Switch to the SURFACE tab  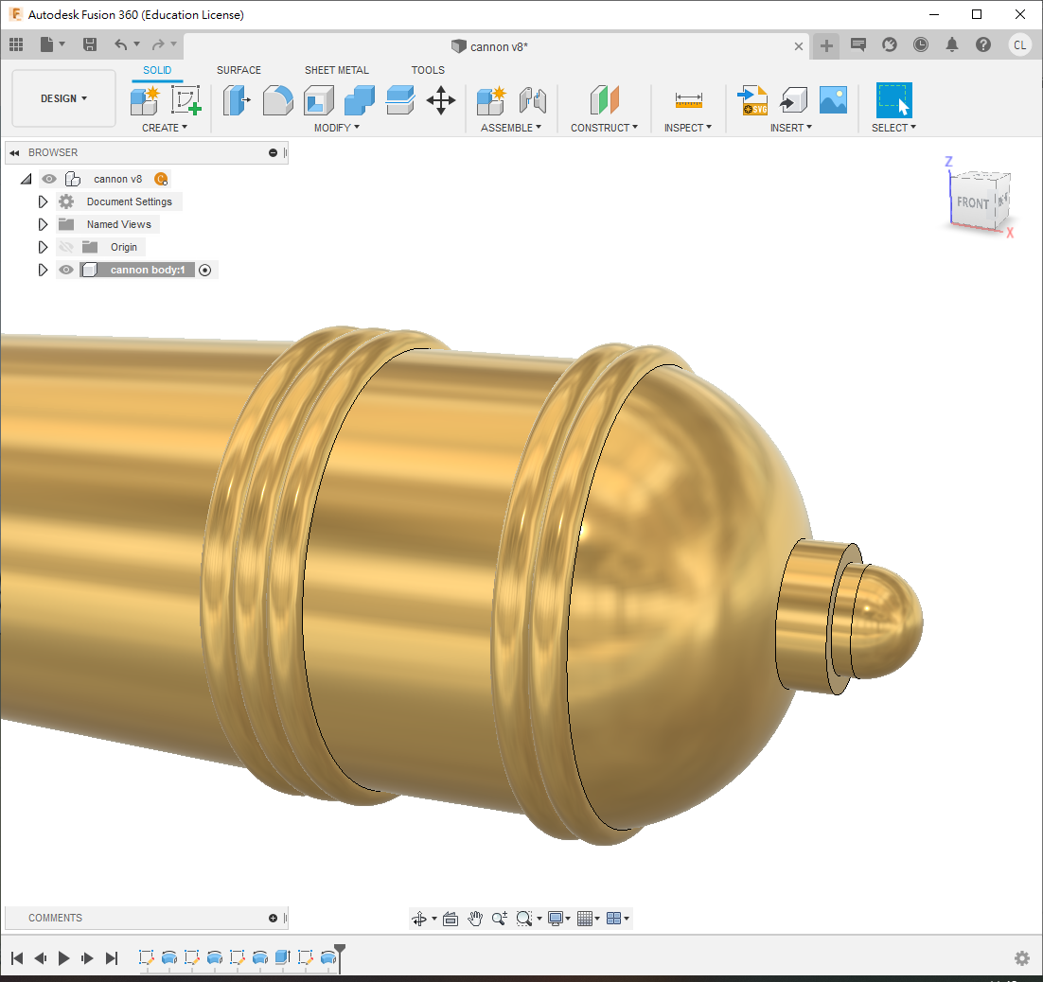[239, 70]
